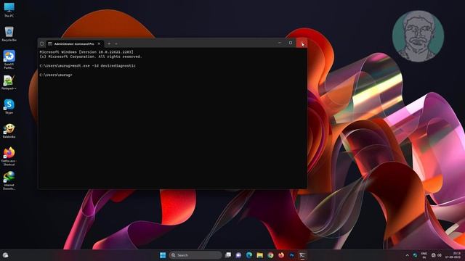This screenshot has width=465, height=261.
Task: Open the Chat app in taskbar
Action: point(238,255)
